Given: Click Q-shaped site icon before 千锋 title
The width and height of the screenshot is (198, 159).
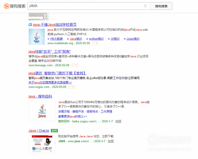Looking at the screenshot, I should pos(30,25).
